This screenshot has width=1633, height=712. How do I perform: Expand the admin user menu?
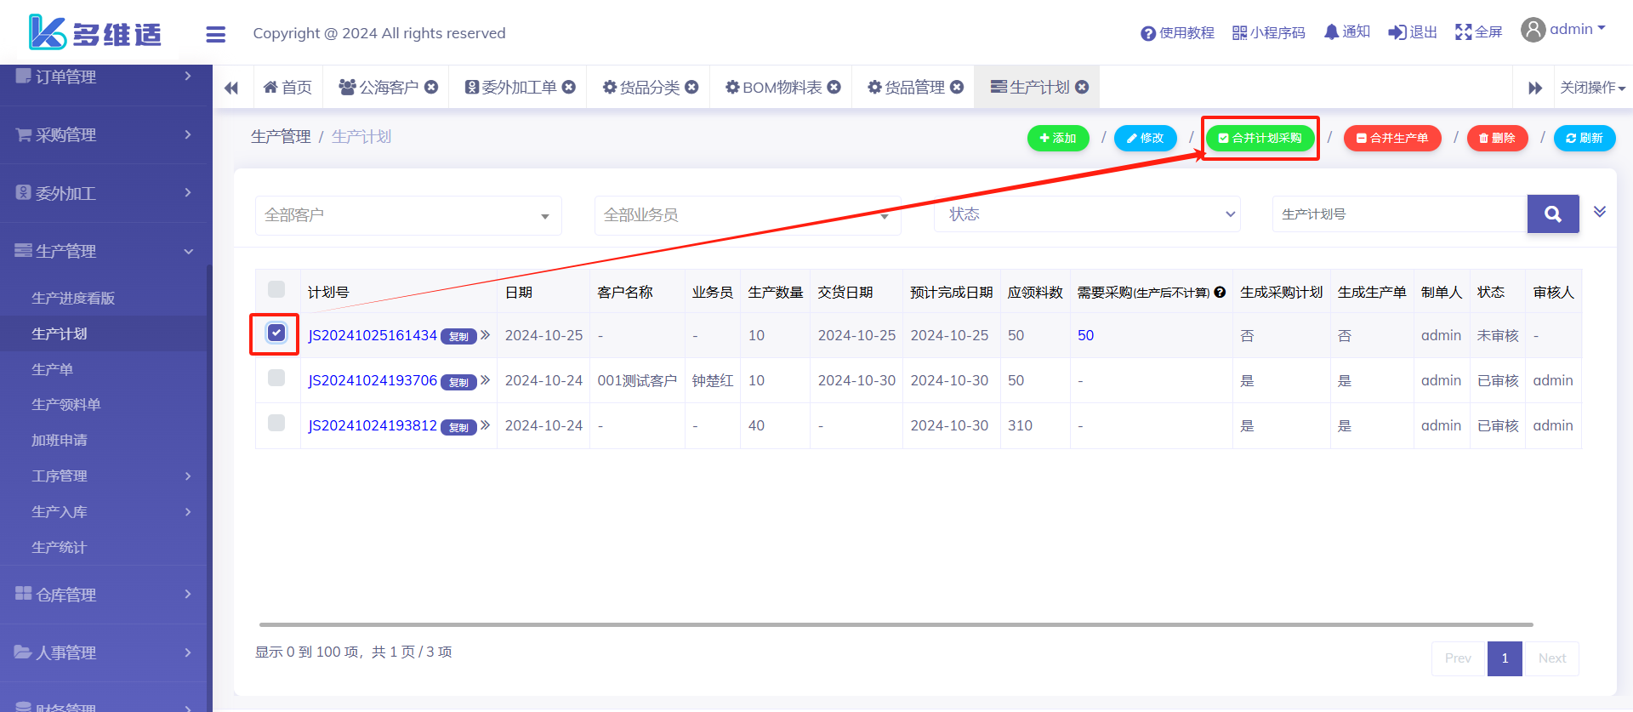tap(1563, 30)
